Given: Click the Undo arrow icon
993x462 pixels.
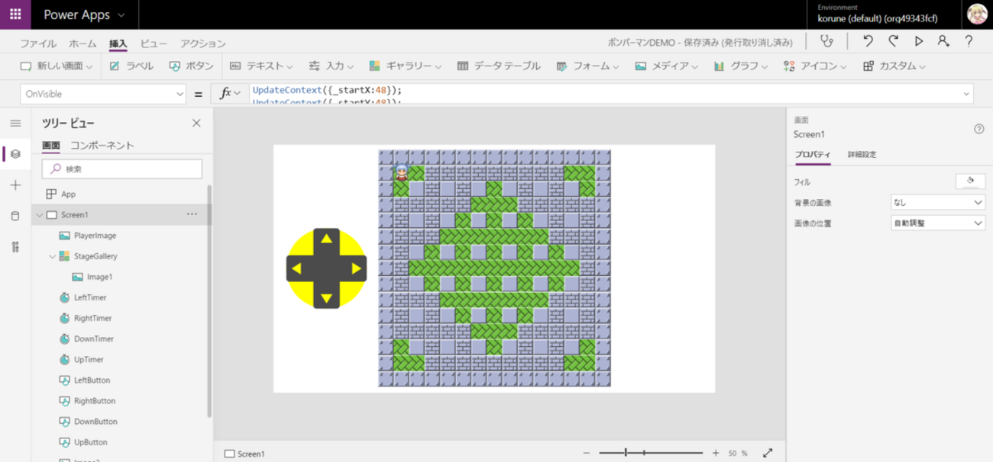Looking at the screenshot, I should click(x=868, y=42).
